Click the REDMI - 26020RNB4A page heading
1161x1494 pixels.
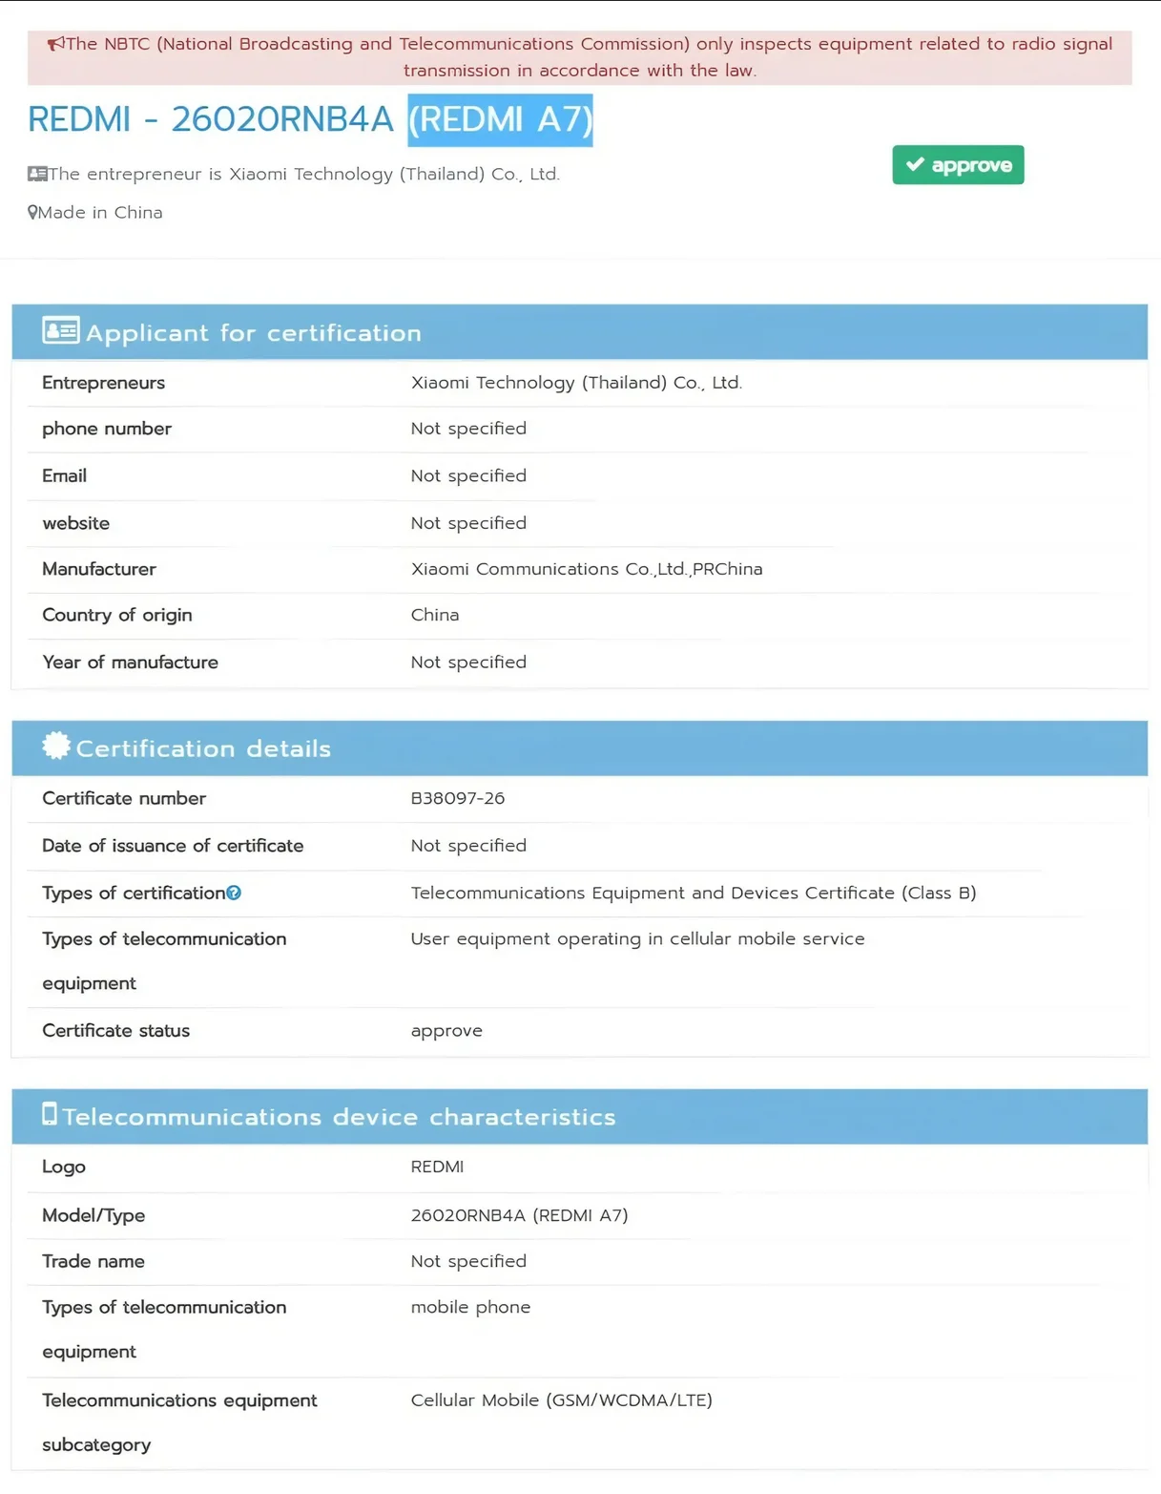210,119
